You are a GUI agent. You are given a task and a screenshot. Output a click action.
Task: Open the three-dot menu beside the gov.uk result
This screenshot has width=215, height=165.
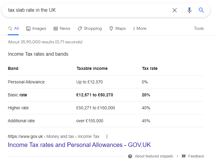[107, 136]
